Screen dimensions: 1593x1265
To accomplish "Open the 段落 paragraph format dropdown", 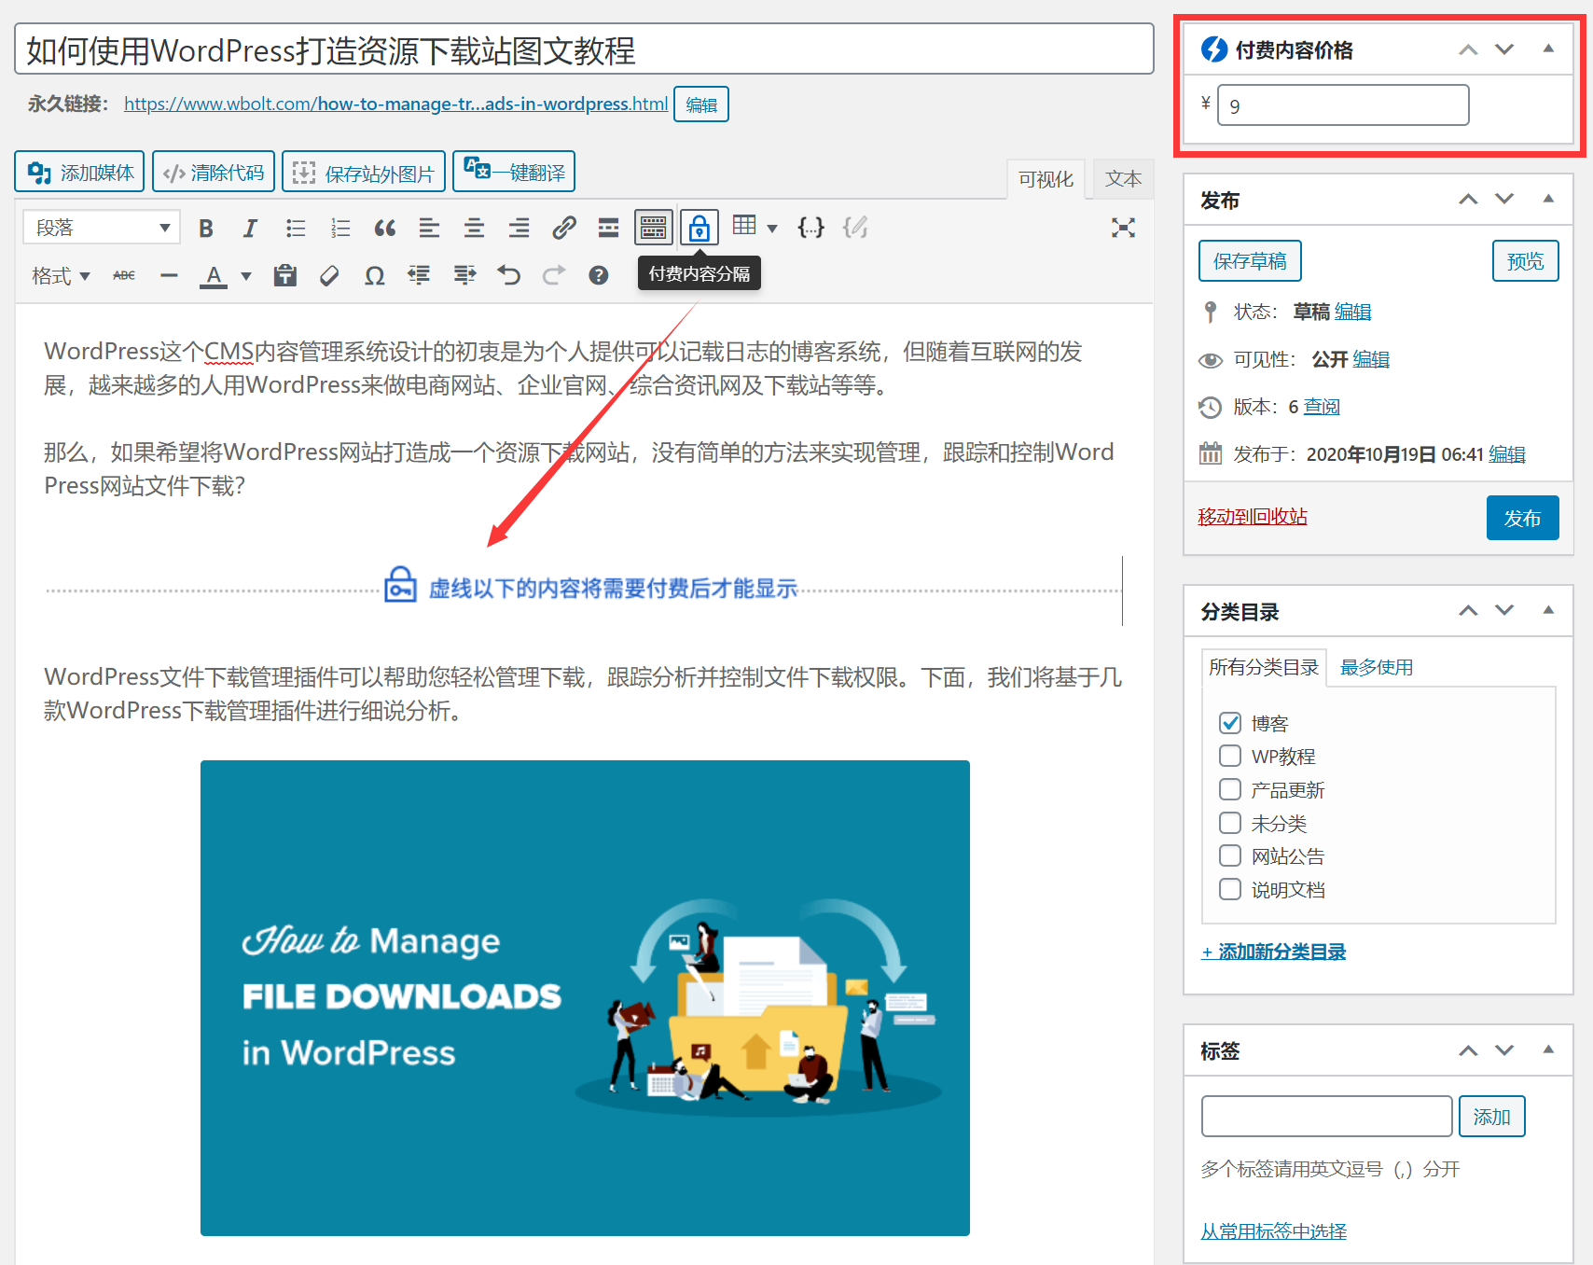I will coord(101,227).
